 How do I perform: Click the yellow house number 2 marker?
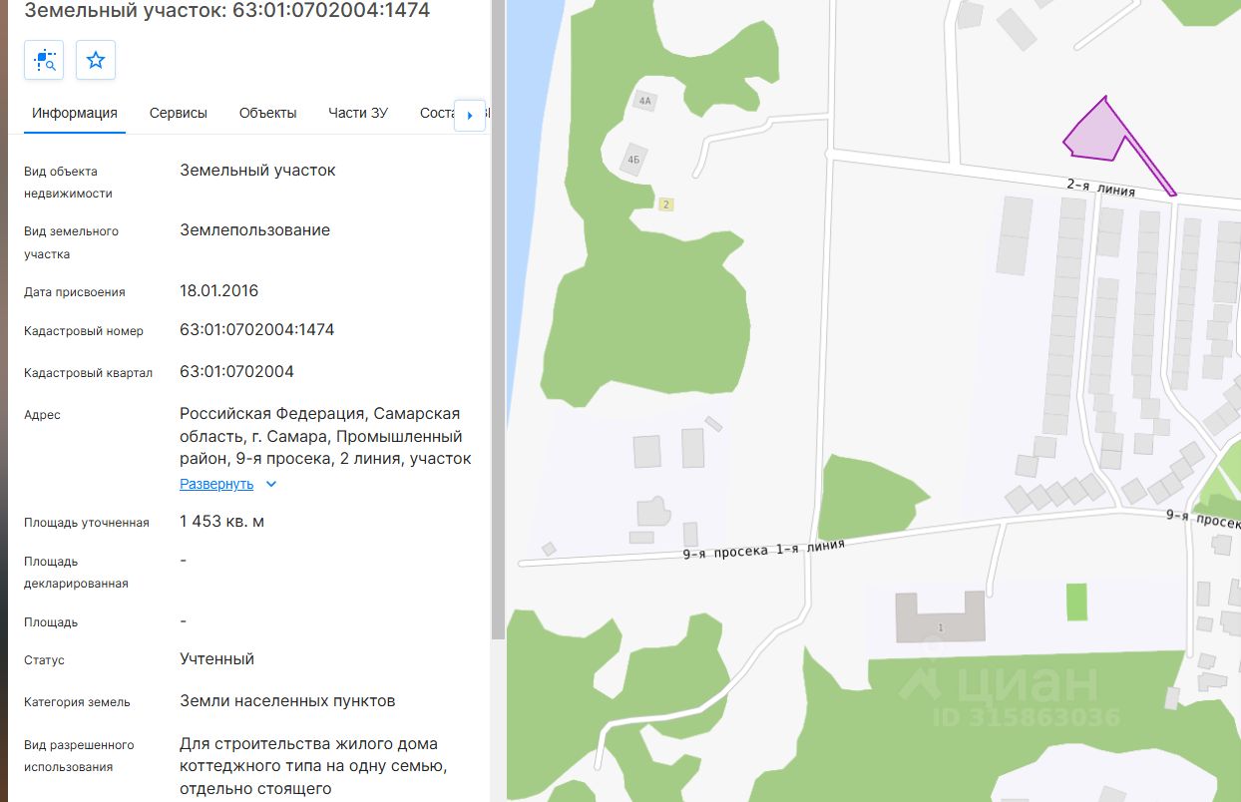666,204
